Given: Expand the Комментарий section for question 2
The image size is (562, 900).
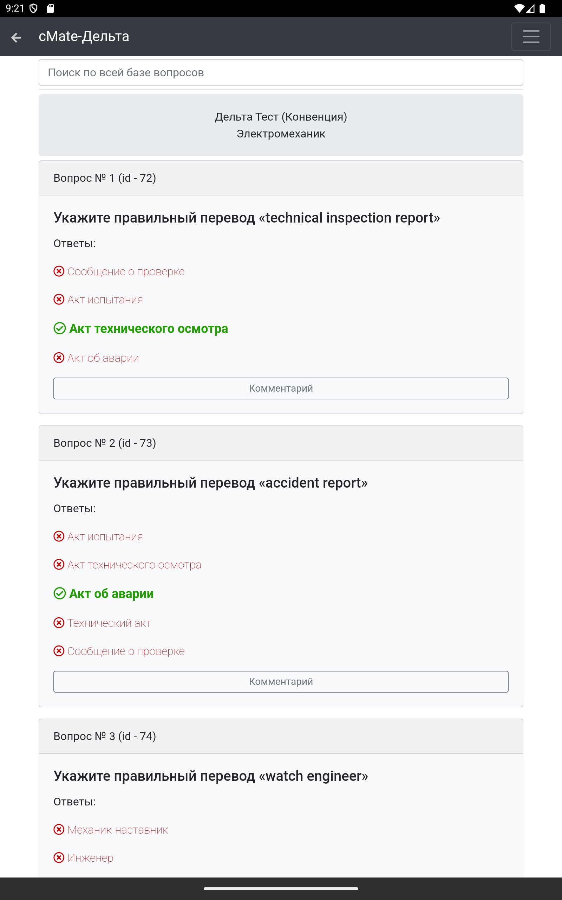Looking at the screenshot, I should pos(281,681).
